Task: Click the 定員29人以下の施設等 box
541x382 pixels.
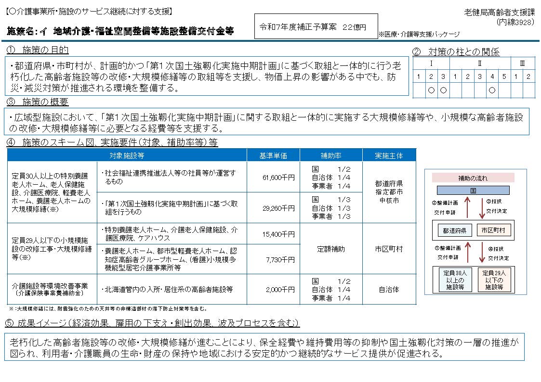Action: (494, 280)
